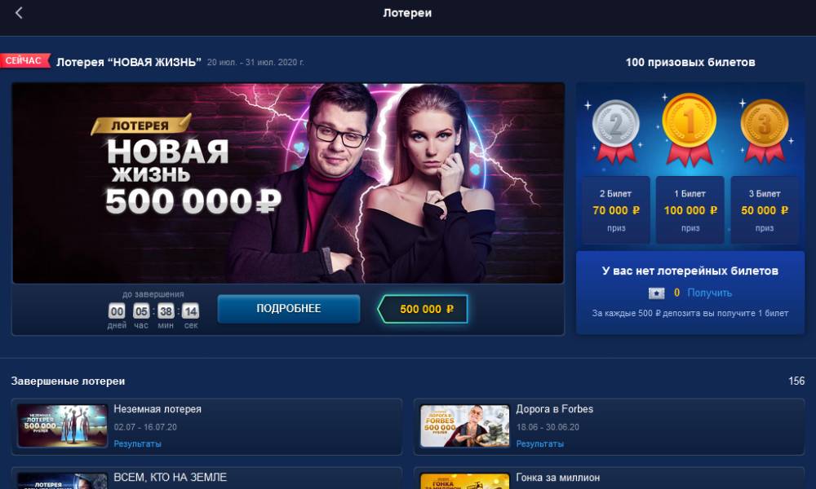Click the Лотерея "НОВАЯ ЖИЗНЬ" title
The height and width of the screenshot is (489, 816).
[x=129, y=63]
